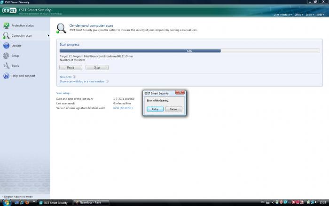This screenshot has height=206, width=329.
Task: Click Retry in the error dialog
Action: (155, 109)
